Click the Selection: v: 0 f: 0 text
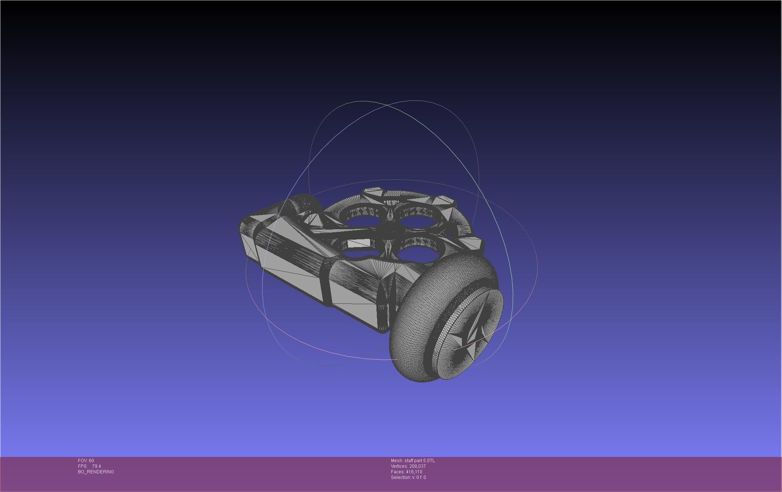The height and width of the screenshot is (492, 782). pyautogui.click(x=408, y=477)
